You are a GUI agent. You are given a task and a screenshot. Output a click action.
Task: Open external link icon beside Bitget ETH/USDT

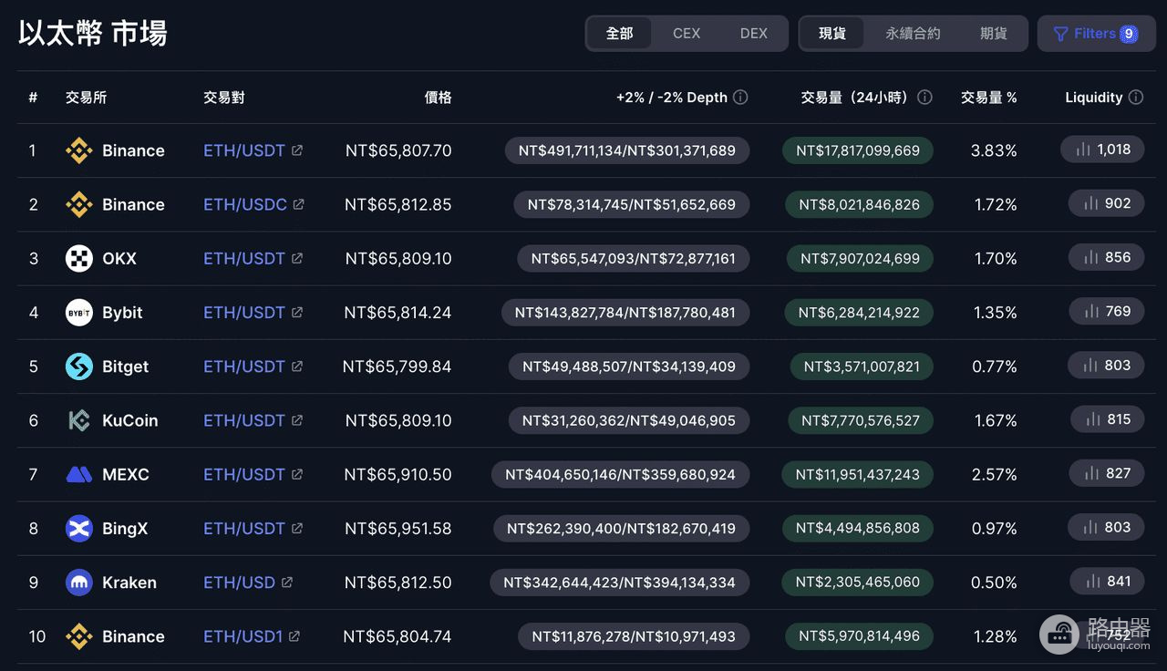click(297, 366)
